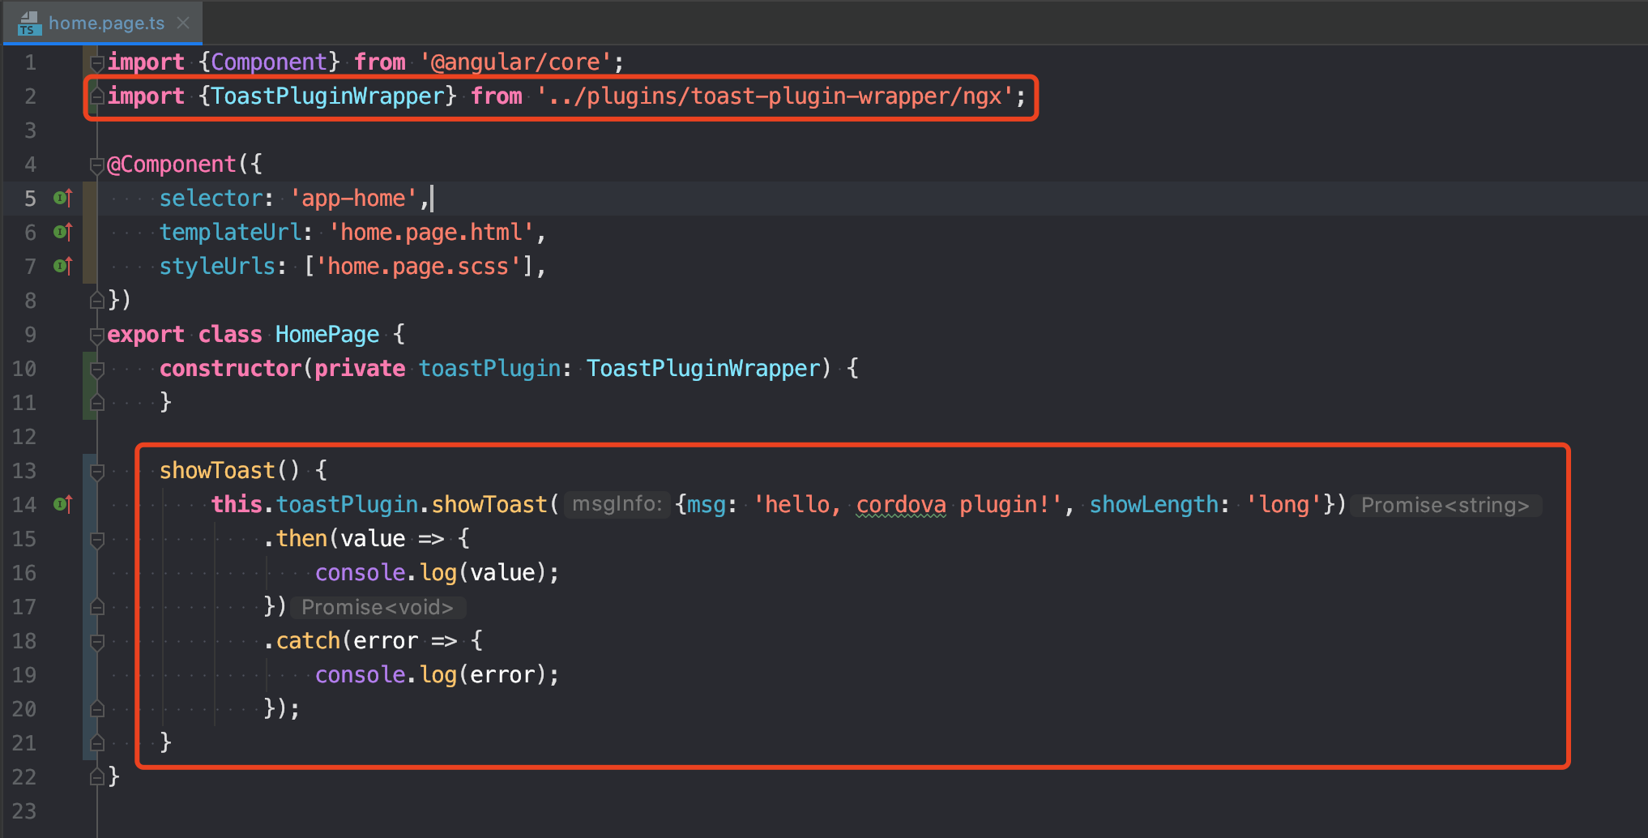This screenshot has height=838, width=1648.
Task: Collapse the @Component decorator fold on line 4
Action: (x=97, y=165)
